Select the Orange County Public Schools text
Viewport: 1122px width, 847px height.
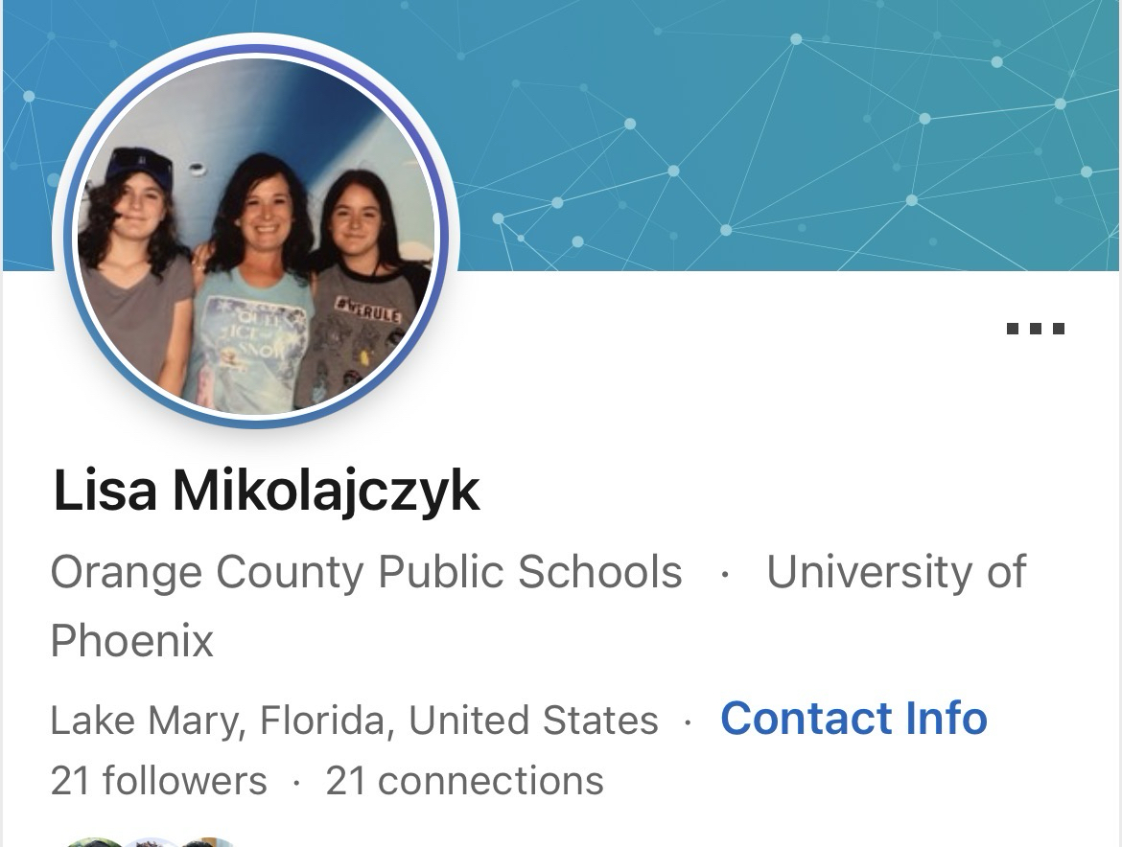click(366, 572)
